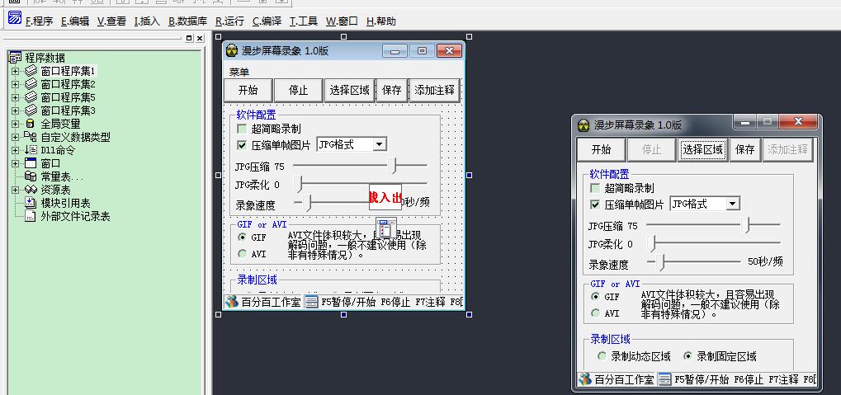Image resolution: width=841 pixels, height=395 pixels.
Task: Open the C.编译 menu
Action: (x=267, y=21)
